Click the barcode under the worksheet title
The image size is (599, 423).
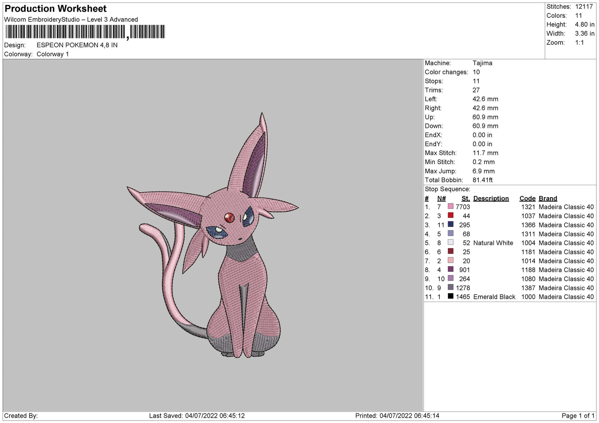coord(85,32)
